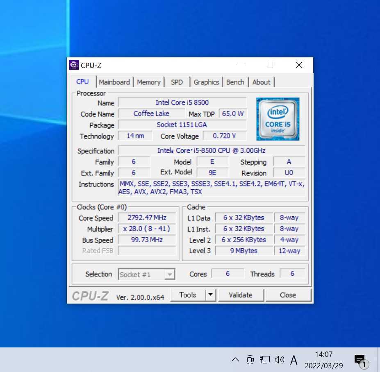380x372 pixels.
Task: Open the Memory tab
Action: click(x=148, y=82)
